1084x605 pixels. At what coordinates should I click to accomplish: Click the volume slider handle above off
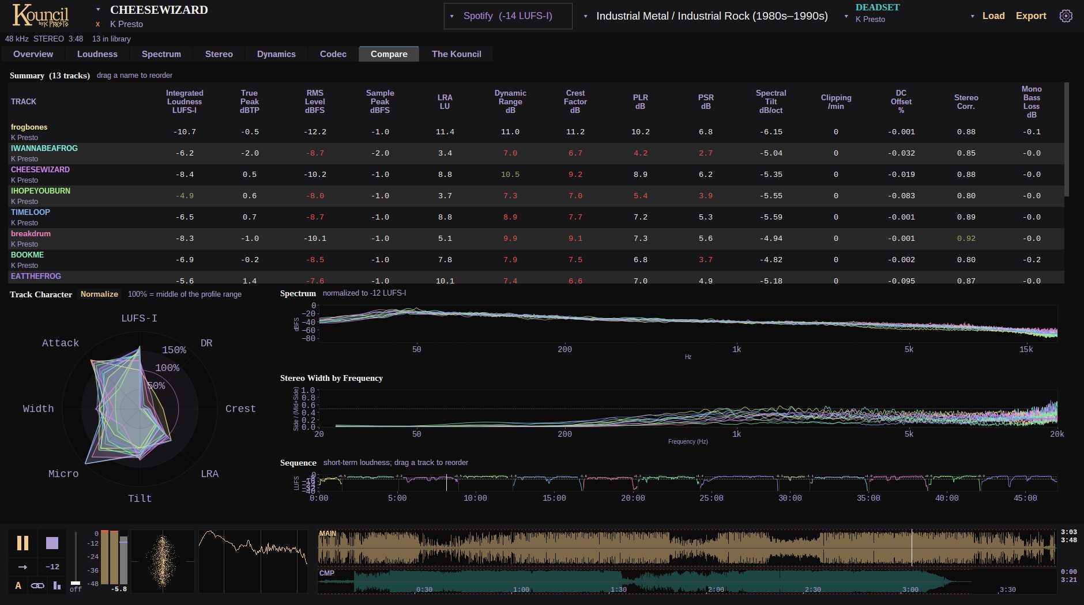[x=76, y=583]
